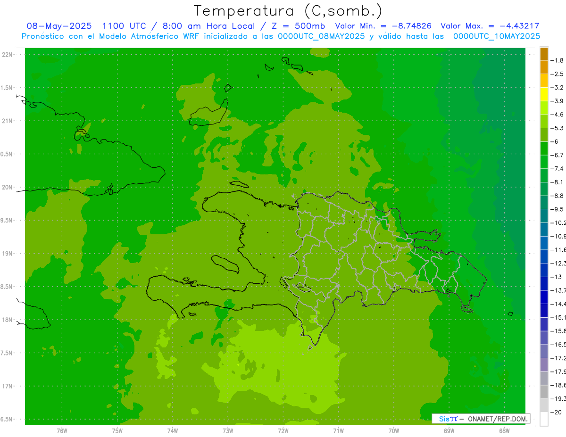
Task: Click the 70W longitude axis label
Action: pyautogui.click(x=394, y=431)
